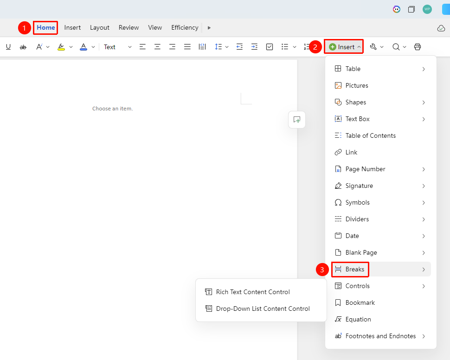Click the multi-window icon in title bar
The width and height of the screenshot is (450, 360).
pyautogui.click(x=411, y=9)
